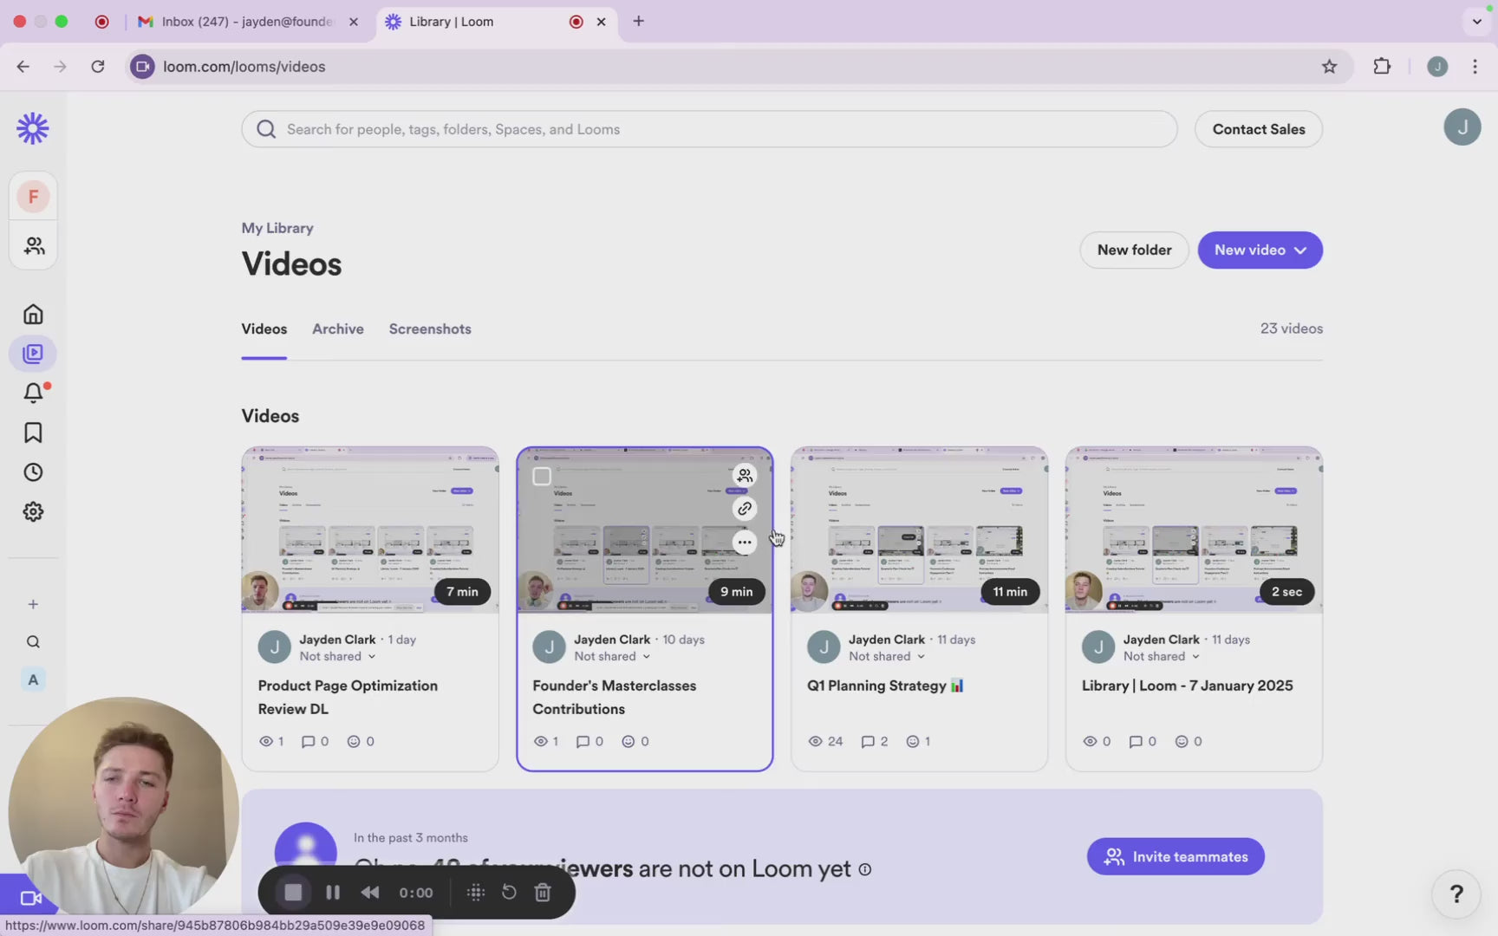The height and width of the screenshot is (936, 1498).
Task: Open the Watch Later clock icon
Action: point(33,472)
